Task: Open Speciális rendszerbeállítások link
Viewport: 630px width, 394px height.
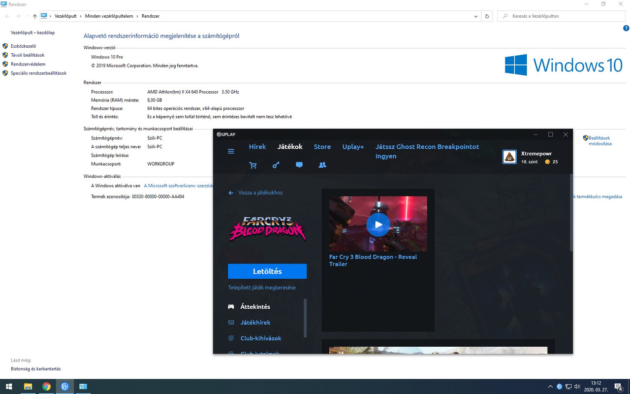Action: [38, 73]
